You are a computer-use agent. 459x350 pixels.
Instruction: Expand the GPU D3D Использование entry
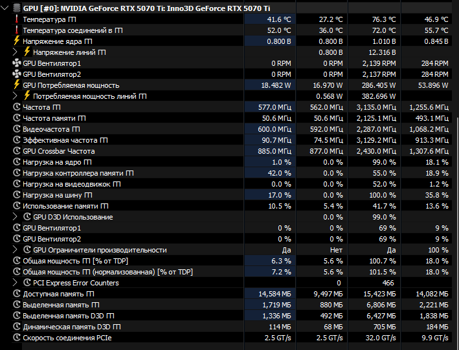(16, 217)
